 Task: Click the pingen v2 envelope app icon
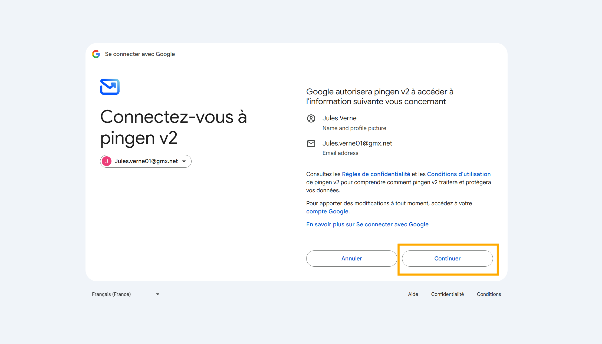coord(110,87)
